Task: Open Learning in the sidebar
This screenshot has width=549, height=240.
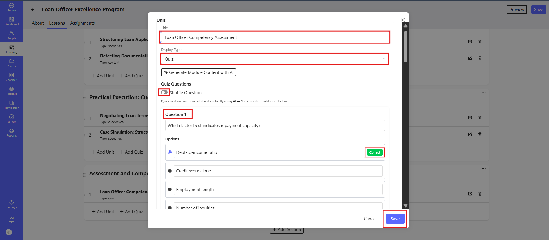Action: [x=12, y=49]
